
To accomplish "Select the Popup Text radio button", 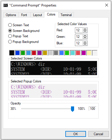I will tap(10, 36).
